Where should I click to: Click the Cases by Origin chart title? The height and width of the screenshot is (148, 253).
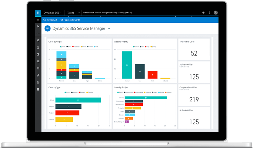coord(55,42)
